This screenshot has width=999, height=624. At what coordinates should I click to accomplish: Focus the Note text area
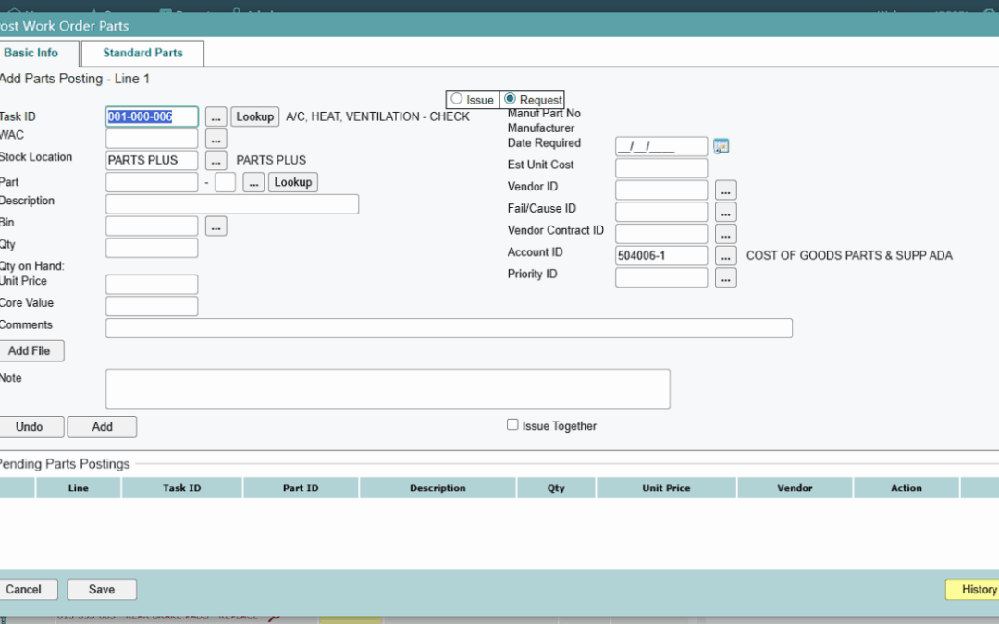(388, 388)
